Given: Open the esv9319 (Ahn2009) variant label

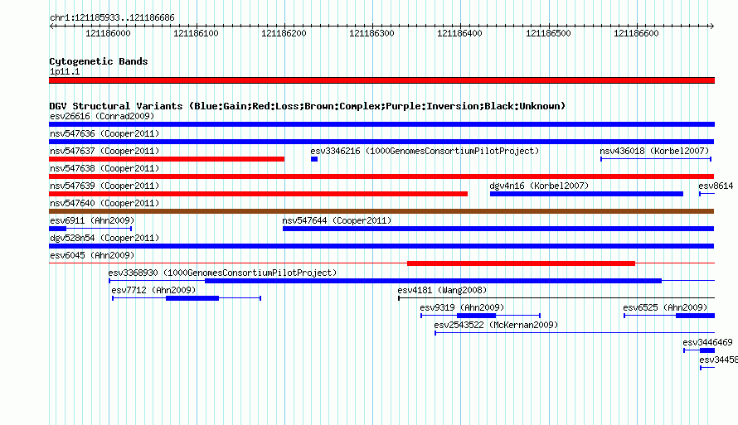Looking at the screenshot, I should pyautogui.click(x=462, y=307).
